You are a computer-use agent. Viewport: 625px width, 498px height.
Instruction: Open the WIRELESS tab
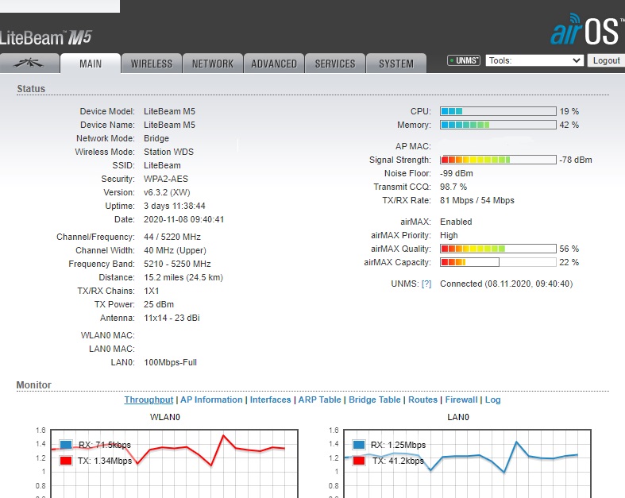[x=152, y=64]
